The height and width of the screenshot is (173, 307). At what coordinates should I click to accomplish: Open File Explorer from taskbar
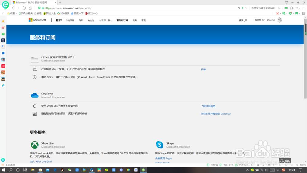pyautogui.click(x=33, y=170)
